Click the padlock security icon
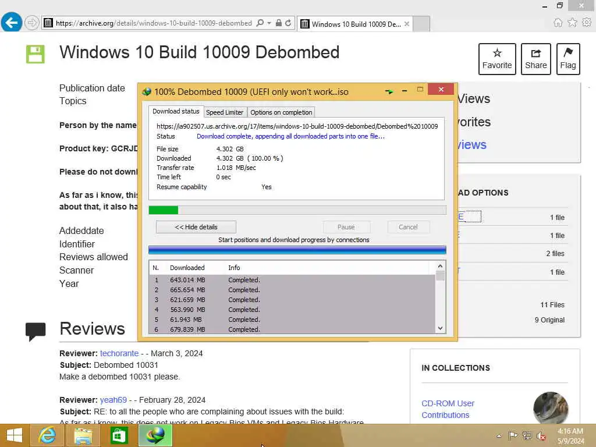Viewport: 596px width, 447px height. coord(279,23)
